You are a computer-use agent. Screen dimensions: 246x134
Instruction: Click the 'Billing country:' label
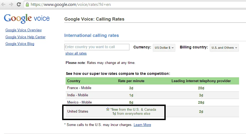click(194, 47)
